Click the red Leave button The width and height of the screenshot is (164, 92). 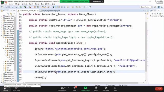(159, 89)
